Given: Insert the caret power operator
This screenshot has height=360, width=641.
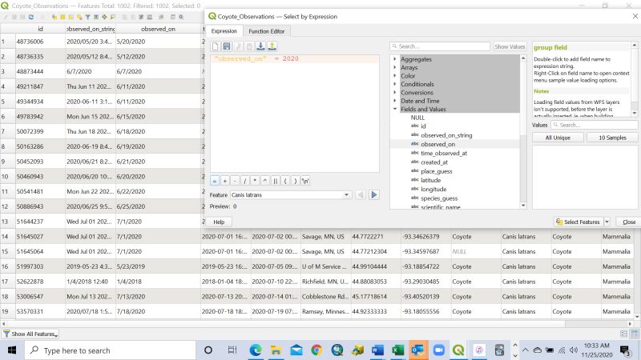Looking at the screenshot, I should pyautogui.click(x=265, y=181).
